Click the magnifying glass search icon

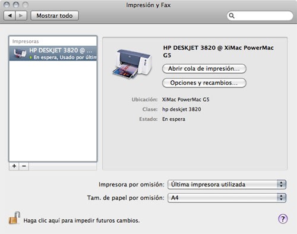(x=232, y=15)
